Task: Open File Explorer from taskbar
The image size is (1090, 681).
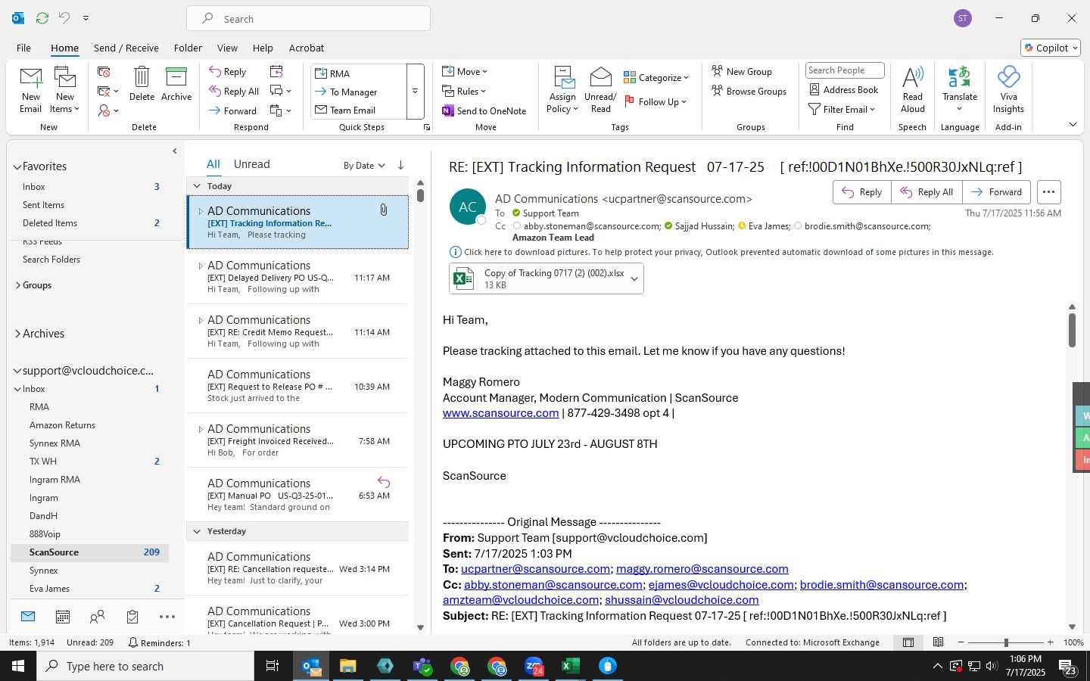Action: click(x=347, y=666)
